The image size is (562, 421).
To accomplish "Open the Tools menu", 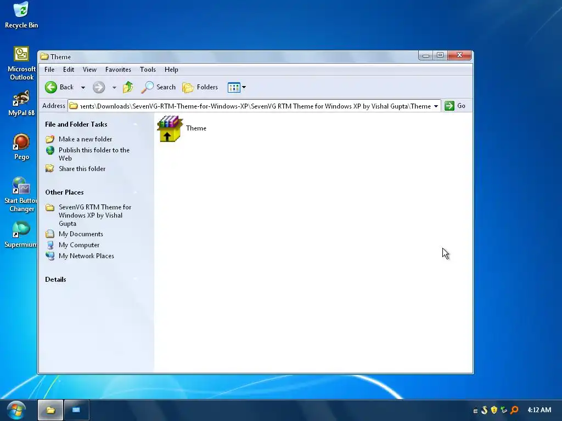I will click(x=148, y=70).
